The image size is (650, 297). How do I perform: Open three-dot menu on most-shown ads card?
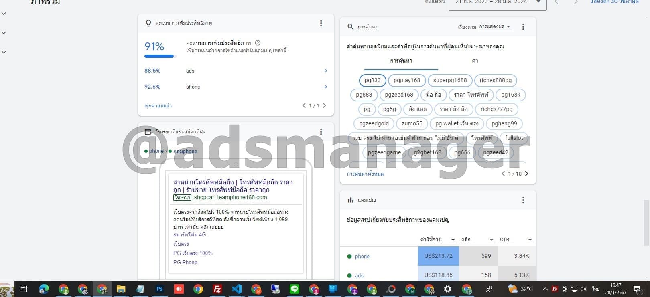(x=321, y=132)
